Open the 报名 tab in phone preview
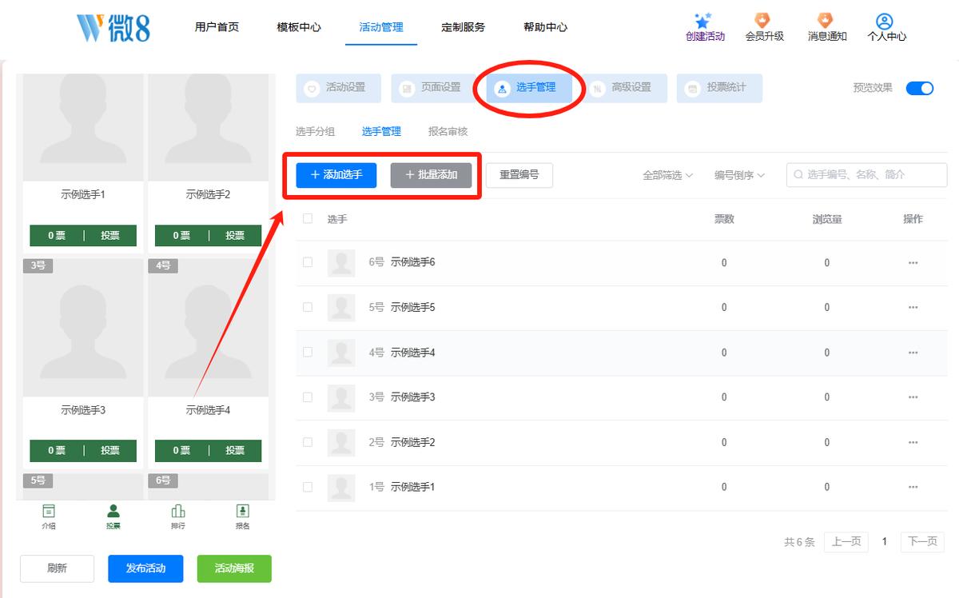 click(x=243, y=516)
